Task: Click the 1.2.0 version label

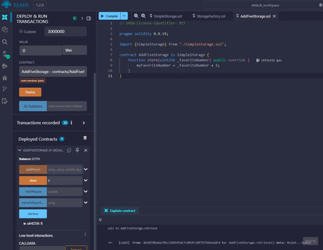Action: (x=39, y=5)
